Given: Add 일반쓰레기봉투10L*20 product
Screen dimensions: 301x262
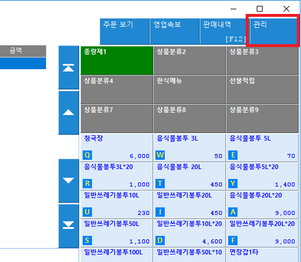Looking at the screenshot, I should [x=189, y=233].
